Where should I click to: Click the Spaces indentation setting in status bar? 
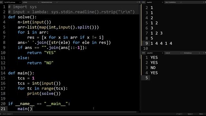point(190,114)
